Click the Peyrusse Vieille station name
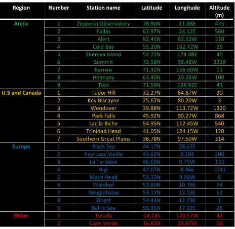 103,154
